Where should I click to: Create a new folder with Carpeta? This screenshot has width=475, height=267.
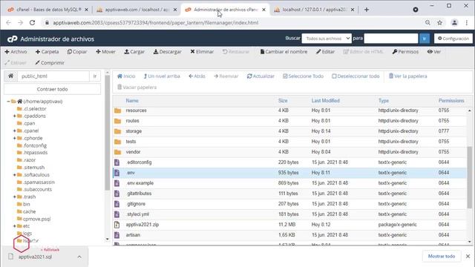click(x=47, y=52)
